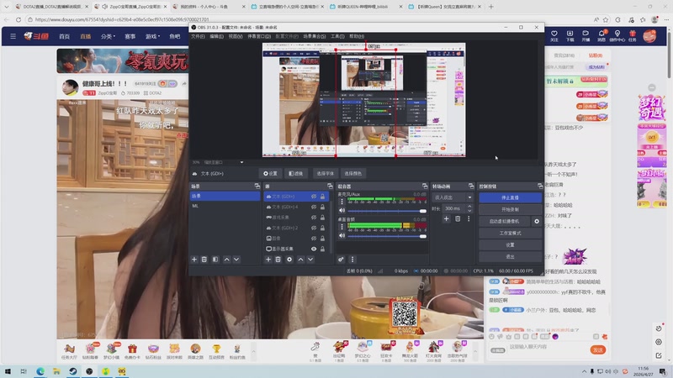Image resolution: width=673 pixels, height=378 pixels.
Task: Undock the Scenes panel via popout icon
Action: pyautogui.click(x=257, y=186)
